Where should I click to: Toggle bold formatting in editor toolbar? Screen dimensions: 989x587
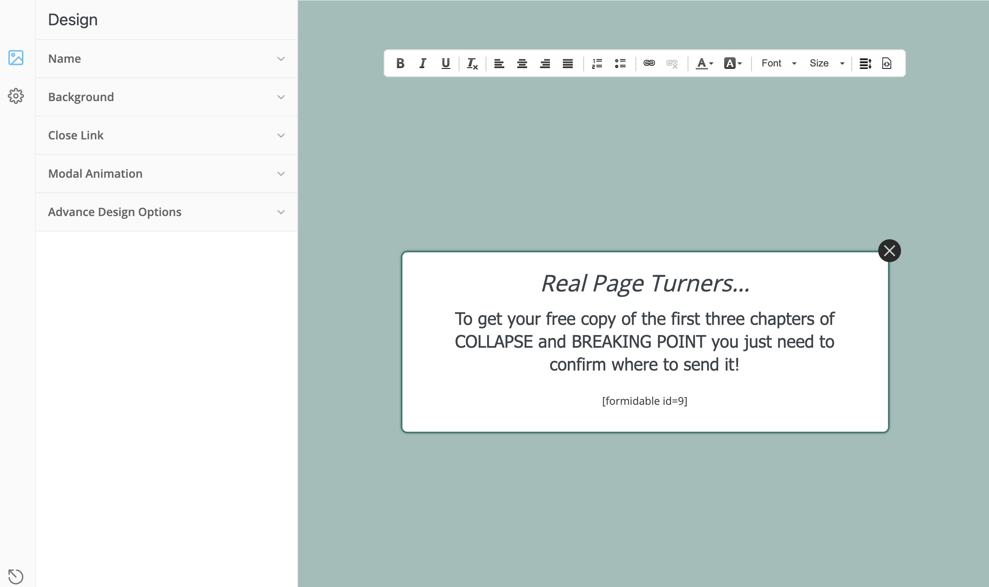(400, 63)
